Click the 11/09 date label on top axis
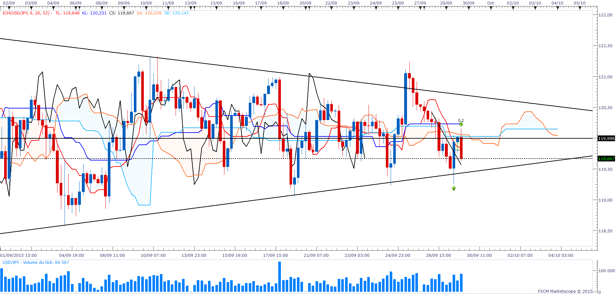This screenshot has height=294, width=616. [x=168, y=3]
